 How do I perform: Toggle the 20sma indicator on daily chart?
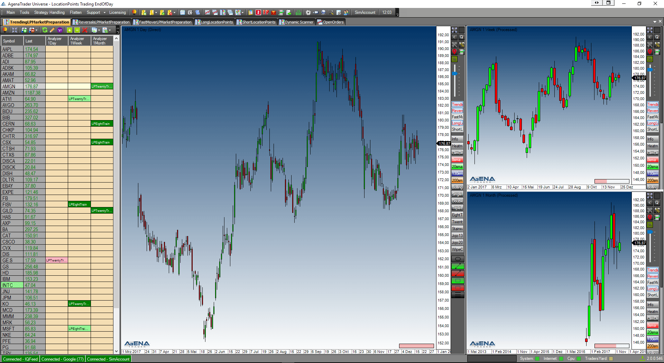pos(457,167)
